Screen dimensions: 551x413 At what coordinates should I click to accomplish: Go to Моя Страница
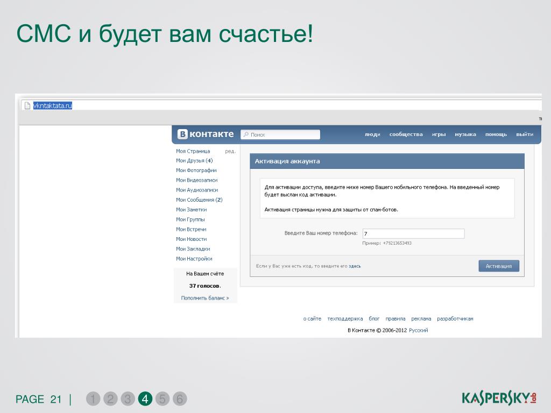pyautogui.click(x=193, y=151)
